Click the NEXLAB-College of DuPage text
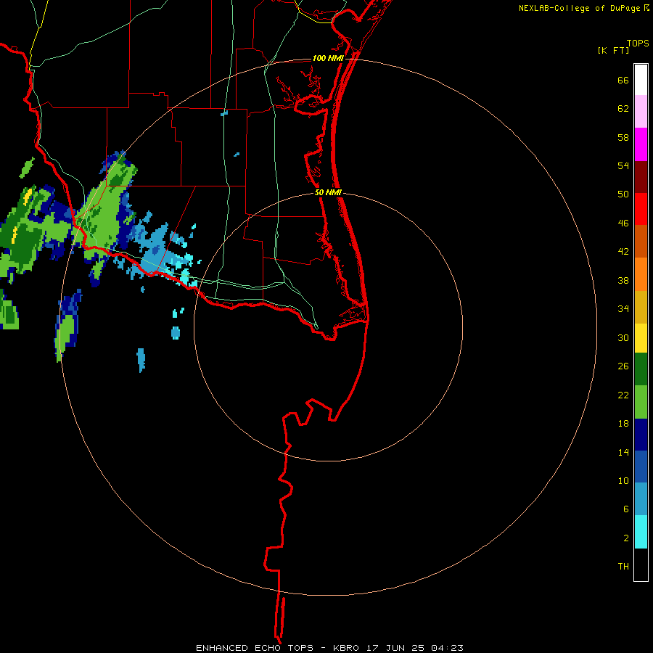This screenshot has width=653, height=653. click(x=579, y=8)
